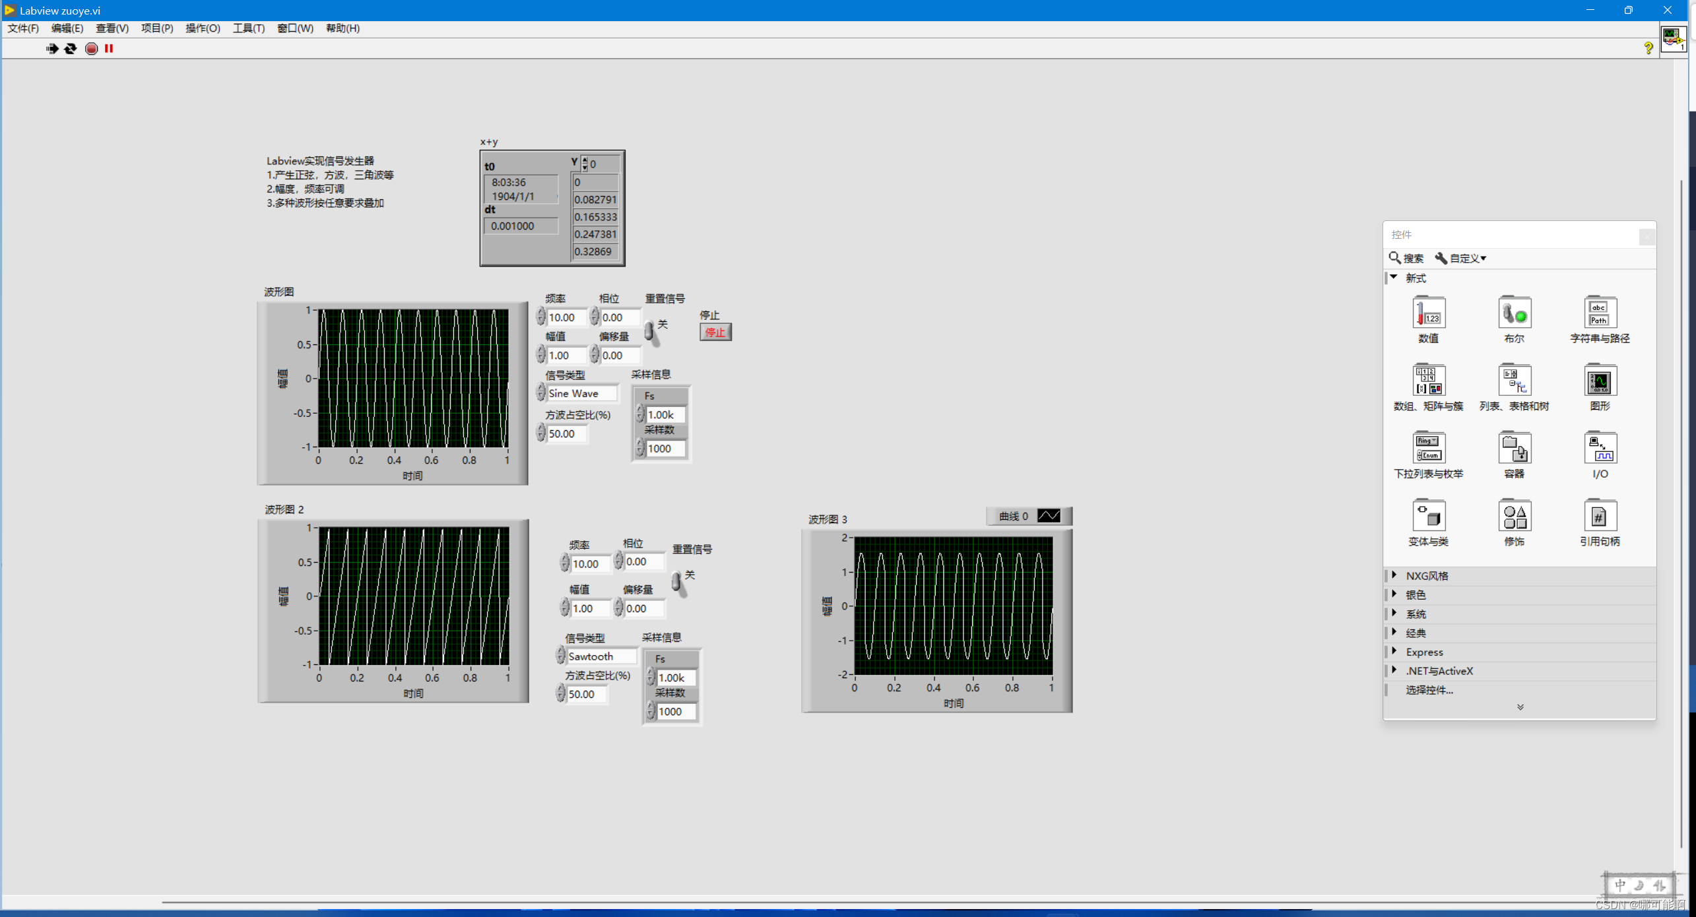Toggle the lower 重置信号 switch
This screenshot has height=917, width=1696.
678,583
